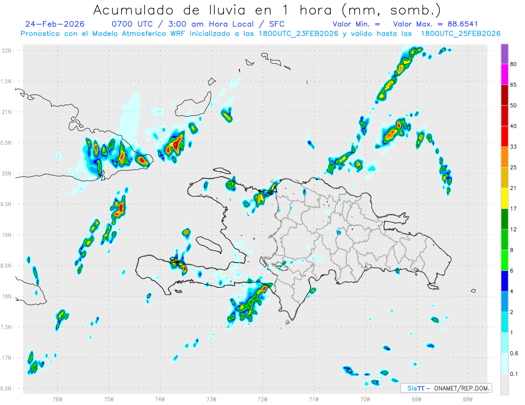Click the magenta color bar segment between 65 and 80
This screenshot has height=405, width=525.
(x=504, y=74)
